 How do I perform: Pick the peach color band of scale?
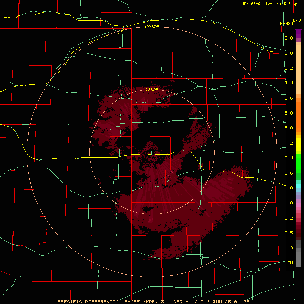[x=298, y=69]
